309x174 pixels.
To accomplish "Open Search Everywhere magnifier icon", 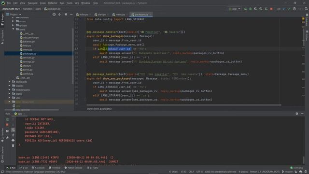I will 306,9.
